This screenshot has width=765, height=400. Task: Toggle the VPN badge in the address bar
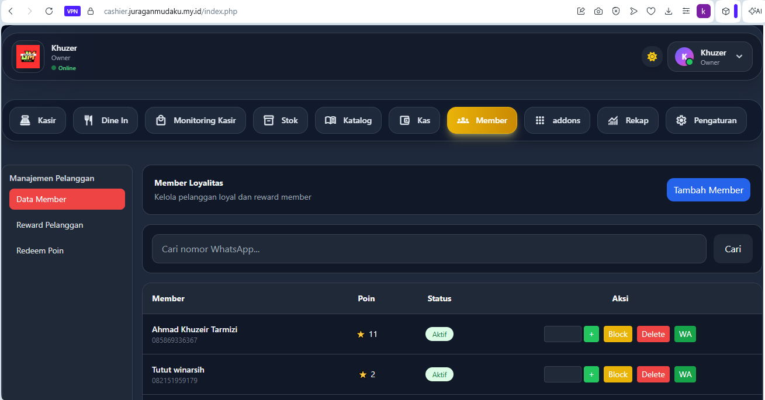pos(72,11)
